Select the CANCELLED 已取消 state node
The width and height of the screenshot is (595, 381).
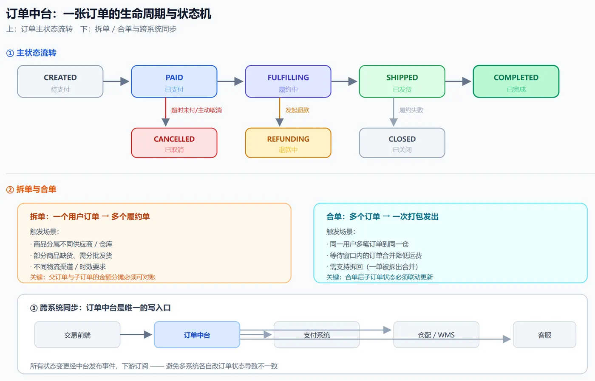tap(174, 143)
